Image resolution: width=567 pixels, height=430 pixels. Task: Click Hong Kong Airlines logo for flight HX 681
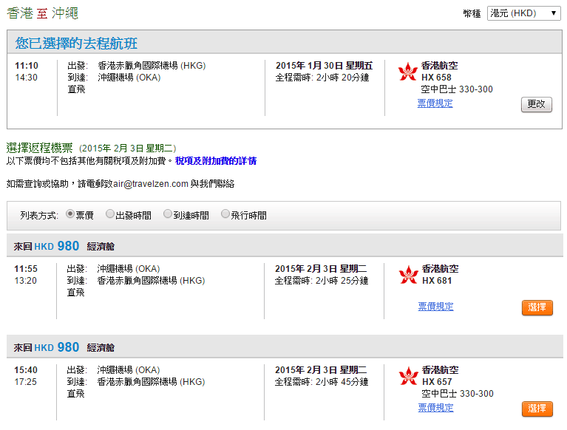coord(407,275)
